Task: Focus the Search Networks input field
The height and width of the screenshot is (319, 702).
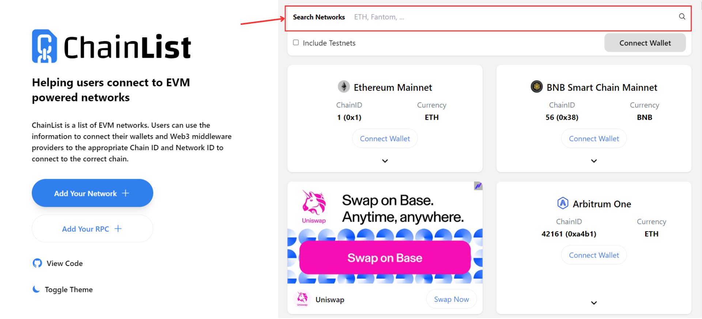Action: pyautogui.click(x=512, y=17)
